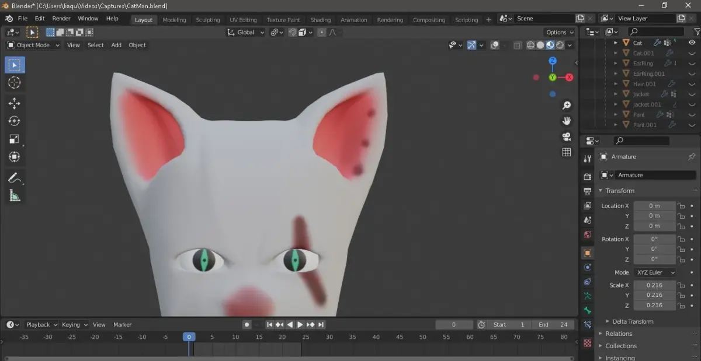Hide the Cat object with eye icon
Image resolution: width=701 pixels, height=361 pixels.
(692, 43)
